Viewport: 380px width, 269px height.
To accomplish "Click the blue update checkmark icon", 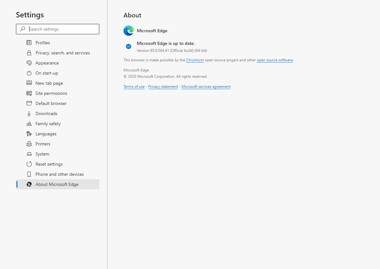I will click(x=129, y=46).
